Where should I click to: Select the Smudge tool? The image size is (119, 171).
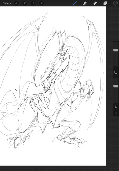(x=85, y=3)
